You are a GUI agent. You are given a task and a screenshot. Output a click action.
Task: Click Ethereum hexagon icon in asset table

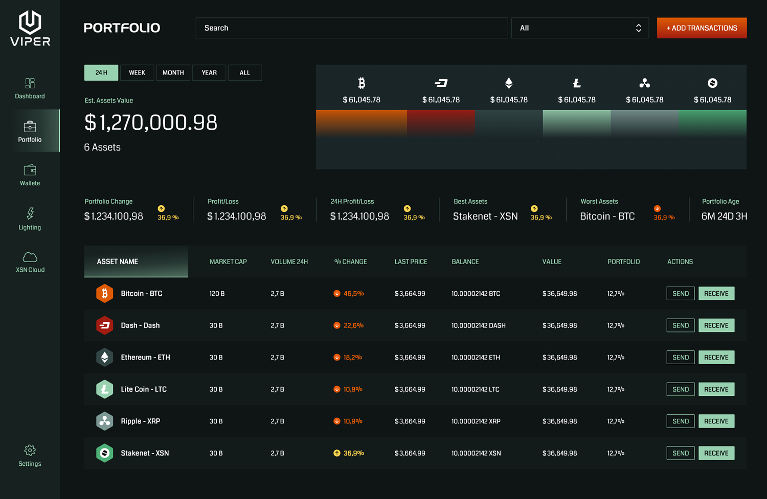click(x=104, y=357)
